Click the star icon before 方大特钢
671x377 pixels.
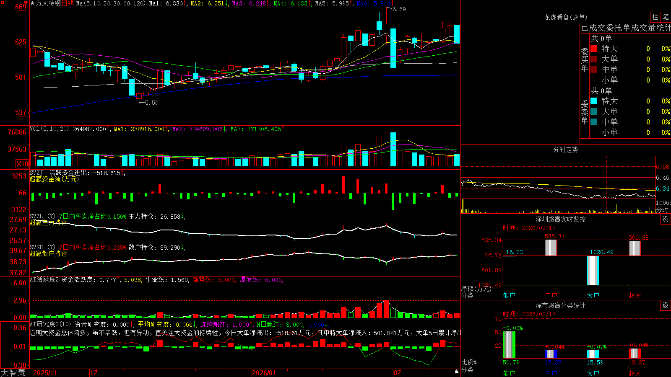(x=32, y=3)
